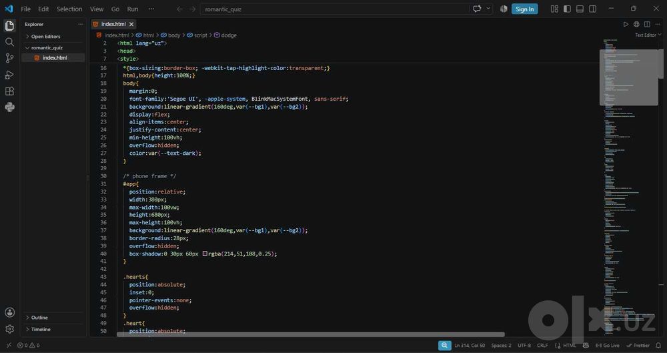Open the Copilot chat icon
This screenshot has width=667, height=353.
(477, 9)
